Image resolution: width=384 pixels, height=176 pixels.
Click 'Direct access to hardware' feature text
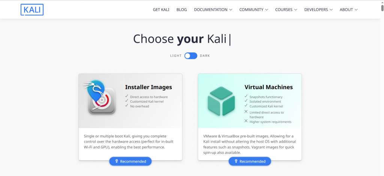coord(149,97)
